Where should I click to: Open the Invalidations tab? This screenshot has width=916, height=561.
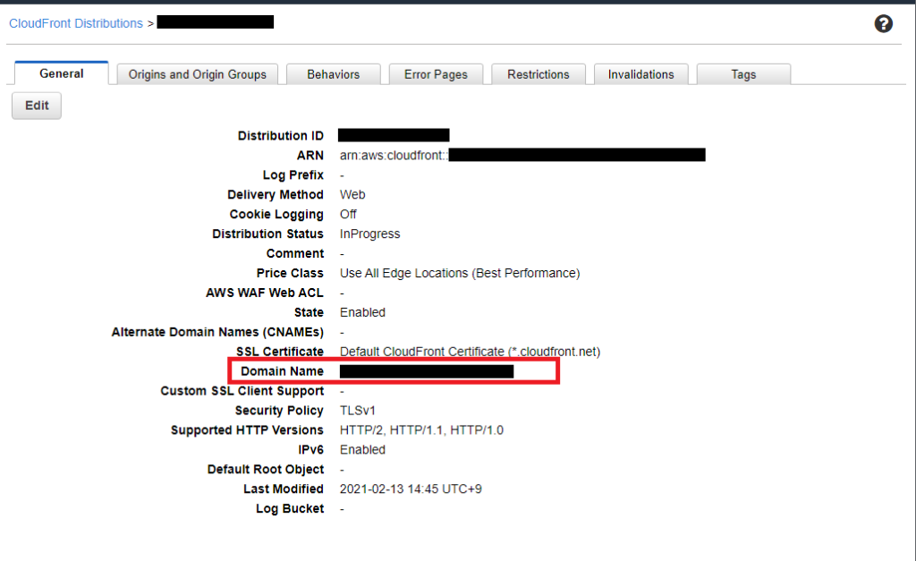click(x=640, y=74)
